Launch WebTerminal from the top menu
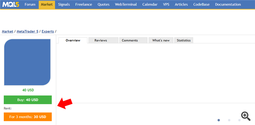Viewport: 255px width, 125px height. pyautogui.click(x=126, y=4)
